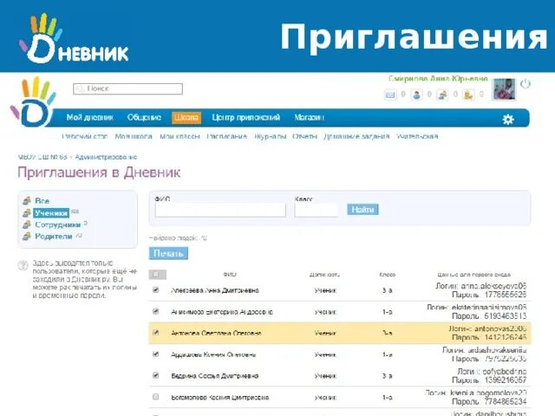Click the yellow notifications icon in header

click(468, 94)
